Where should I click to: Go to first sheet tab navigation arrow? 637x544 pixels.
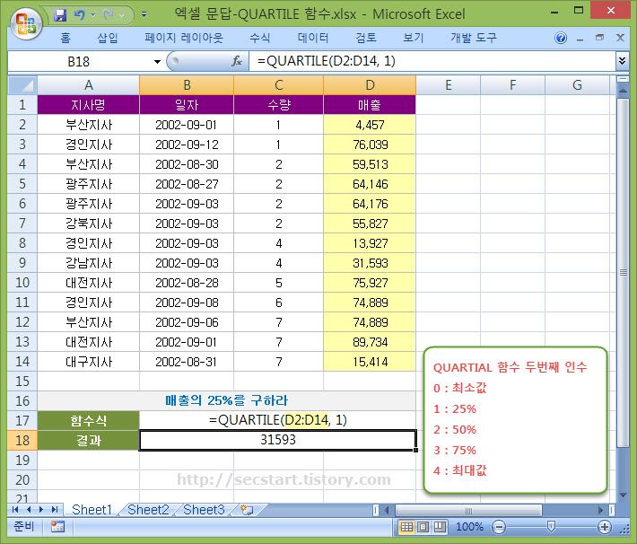(15, 510)
